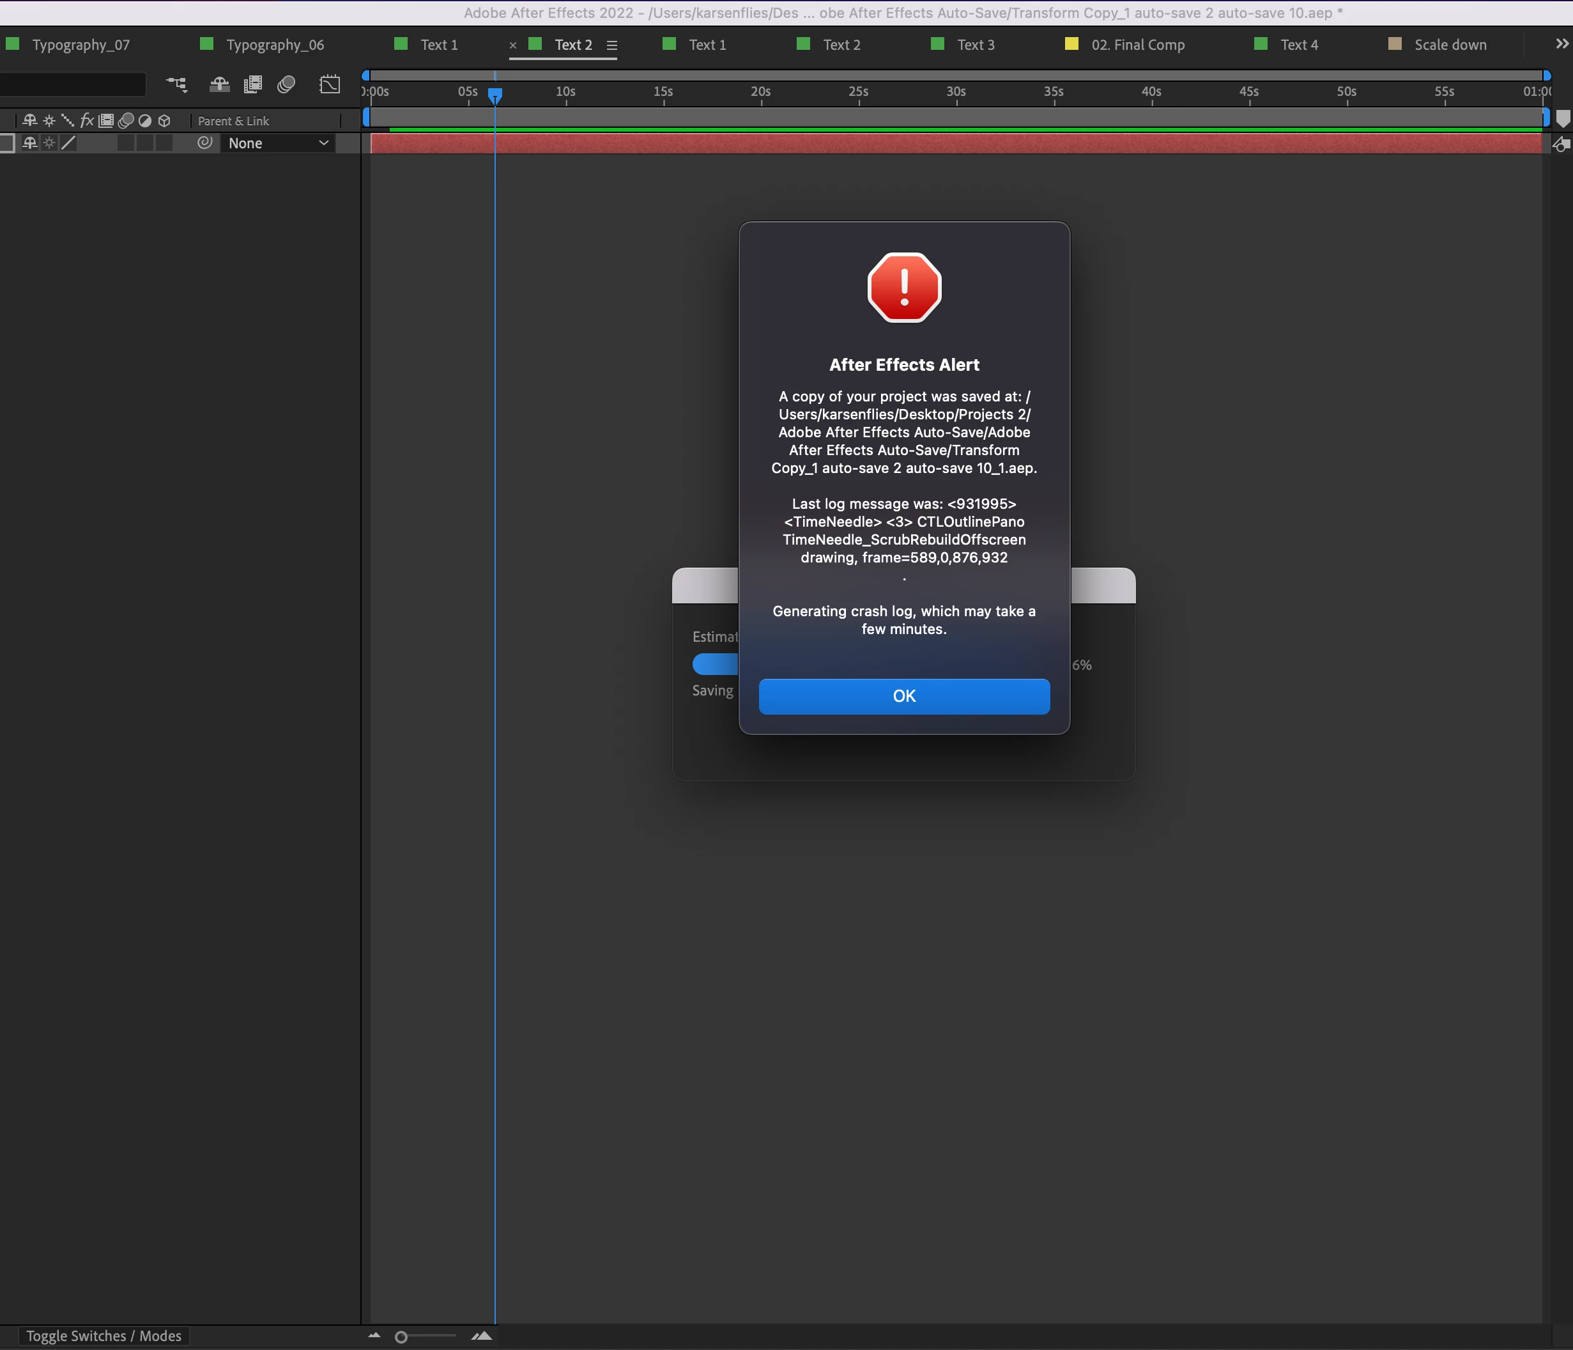Toggle the Hide Shy Layers icon
The height and width of the screenshot is (1350, 1573).
219,84
